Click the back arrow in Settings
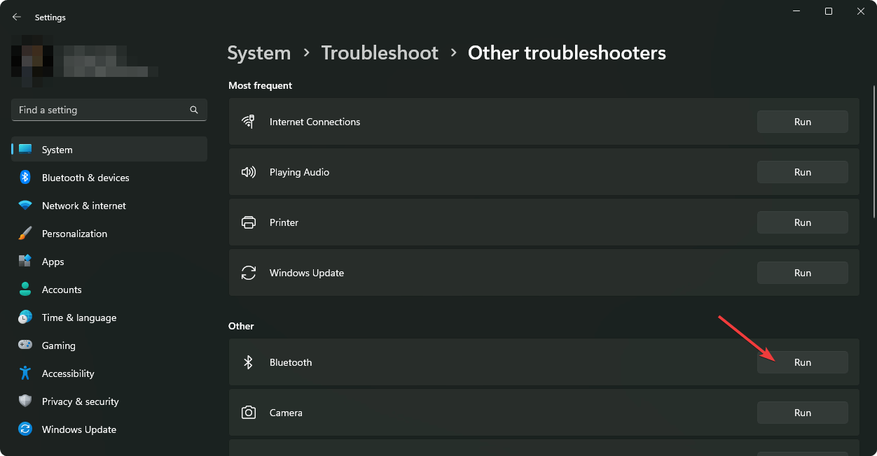 click(x=17, y=17)
